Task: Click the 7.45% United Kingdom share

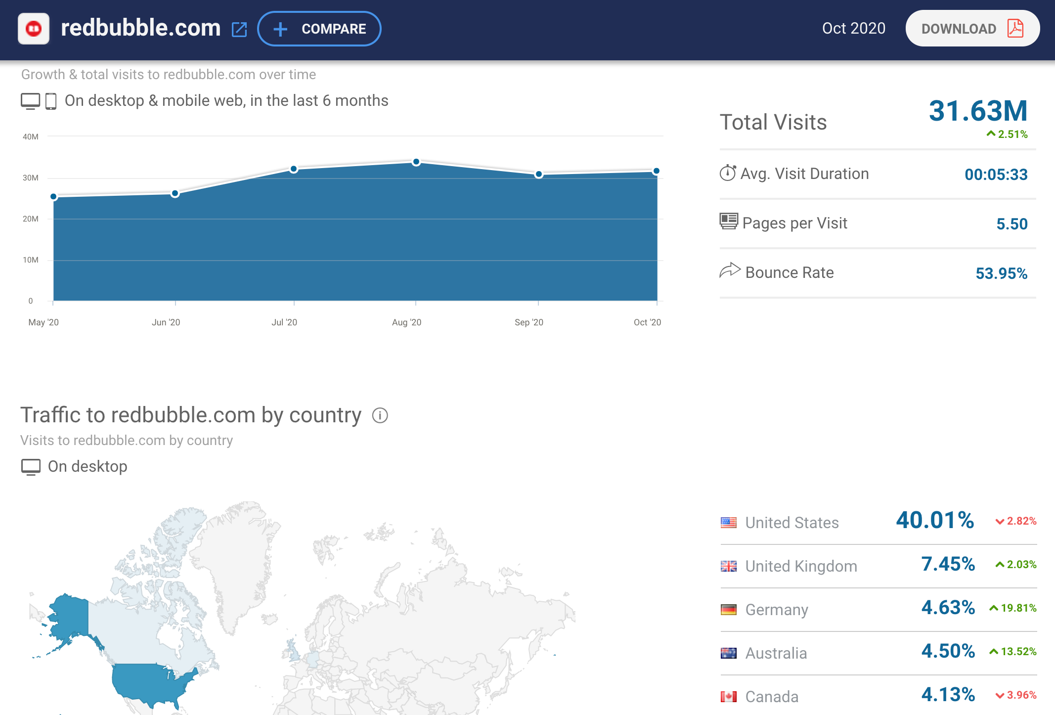Action: click(x=948, y=564)
